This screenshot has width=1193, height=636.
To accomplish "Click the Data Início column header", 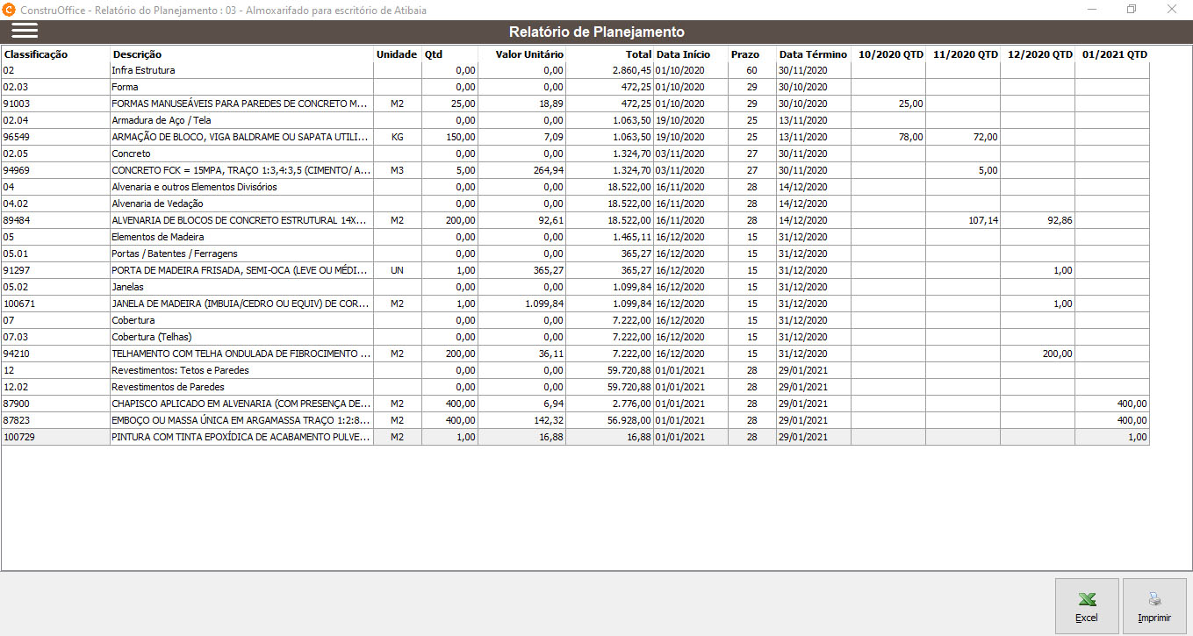I will [683, 54].
